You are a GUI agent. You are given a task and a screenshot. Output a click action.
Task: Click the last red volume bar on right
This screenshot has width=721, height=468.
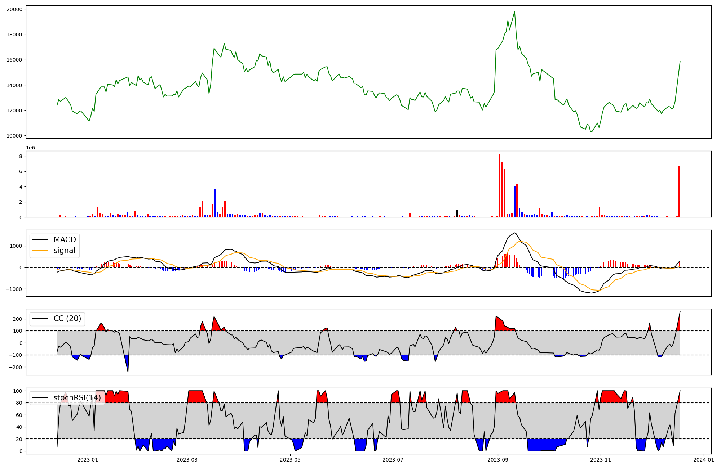click(679, 192)
